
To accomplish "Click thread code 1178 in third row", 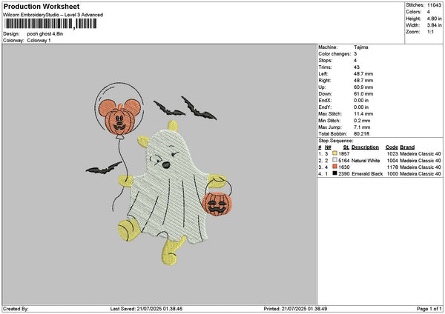I will coord(392,167).
